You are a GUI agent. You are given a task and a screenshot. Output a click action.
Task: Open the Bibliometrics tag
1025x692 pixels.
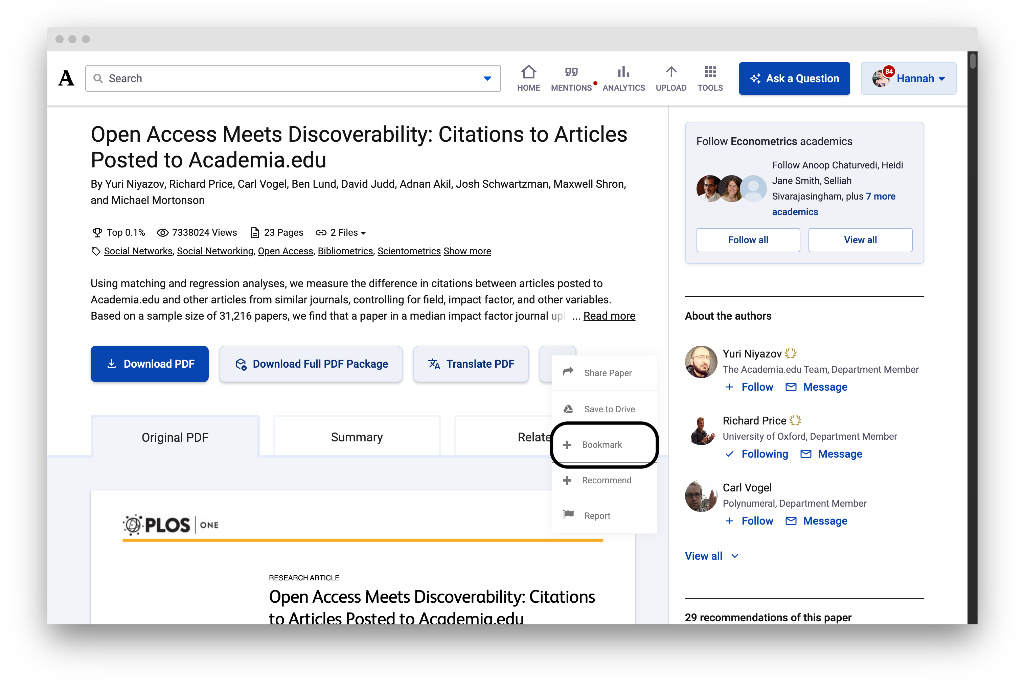(x=345, y=251)
